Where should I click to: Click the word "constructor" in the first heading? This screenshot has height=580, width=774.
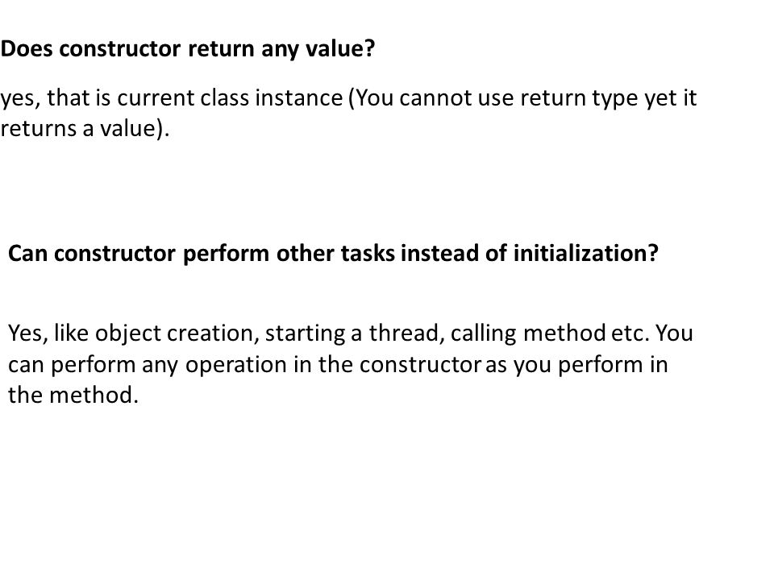click(x=119, y=49)
